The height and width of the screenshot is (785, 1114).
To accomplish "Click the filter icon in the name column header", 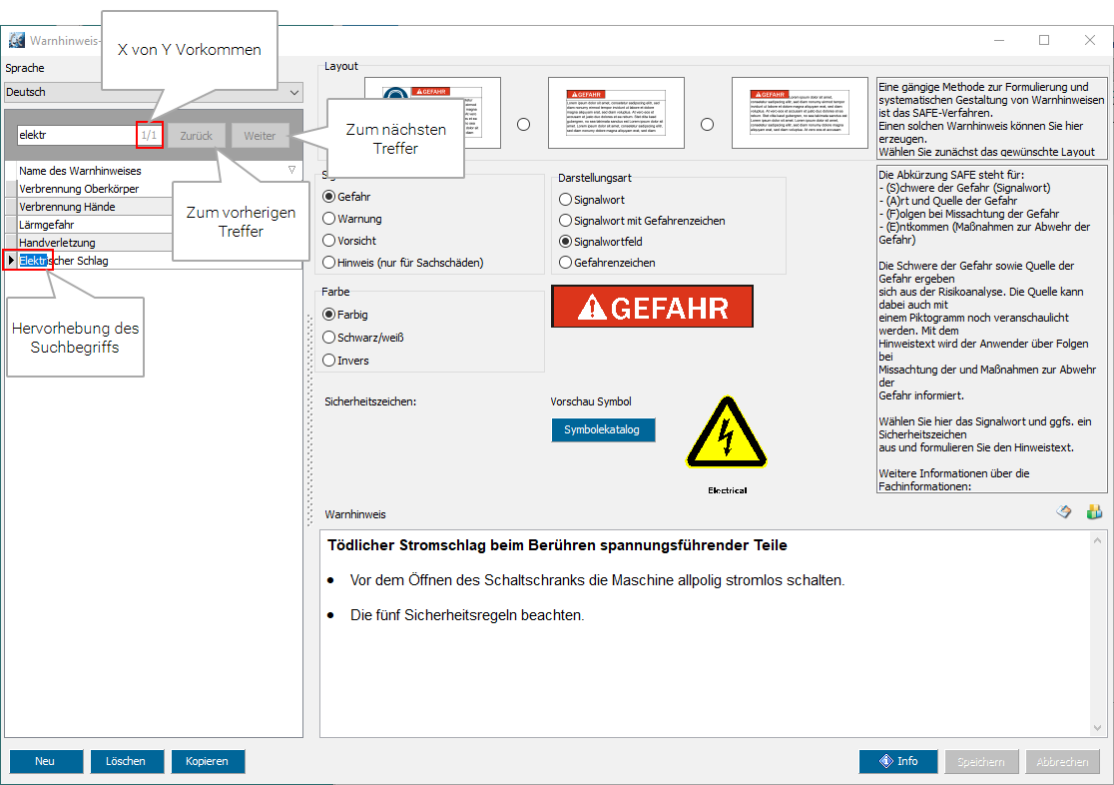I will pos(291,171).
